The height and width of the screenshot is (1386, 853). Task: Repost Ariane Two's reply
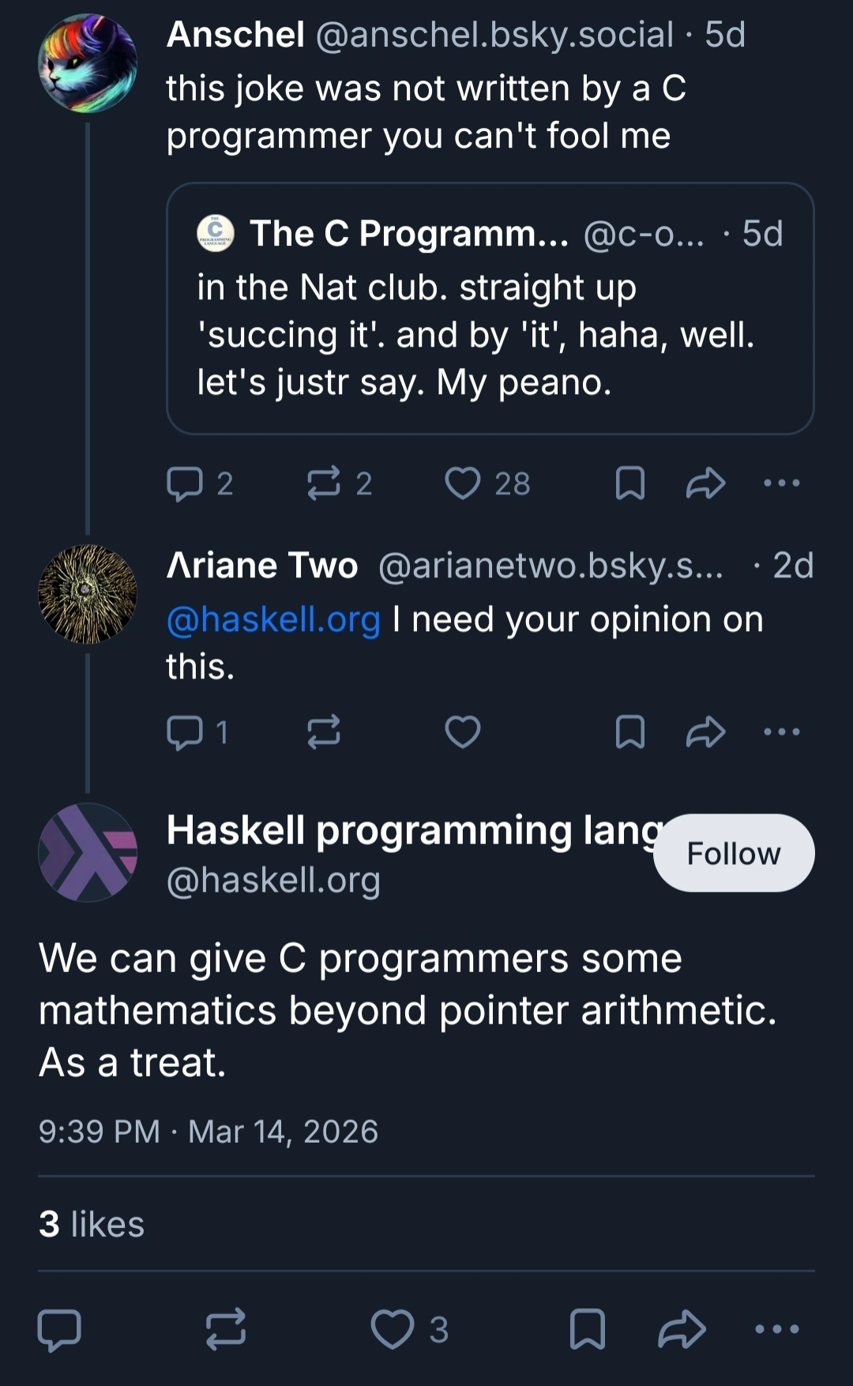[324, 731]
